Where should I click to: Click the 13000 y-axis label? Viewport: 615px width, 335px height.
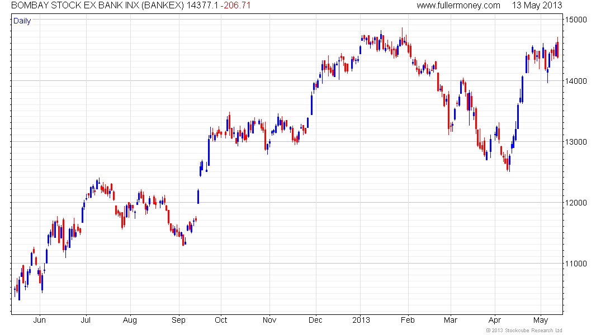576,142
